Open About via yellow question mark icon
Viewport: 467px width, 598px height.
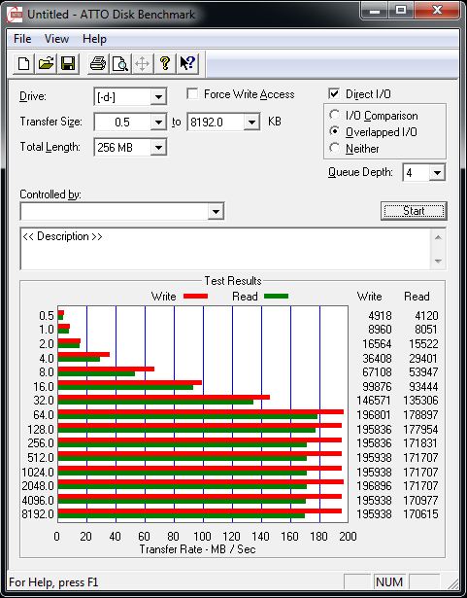[x=164, y=63]
